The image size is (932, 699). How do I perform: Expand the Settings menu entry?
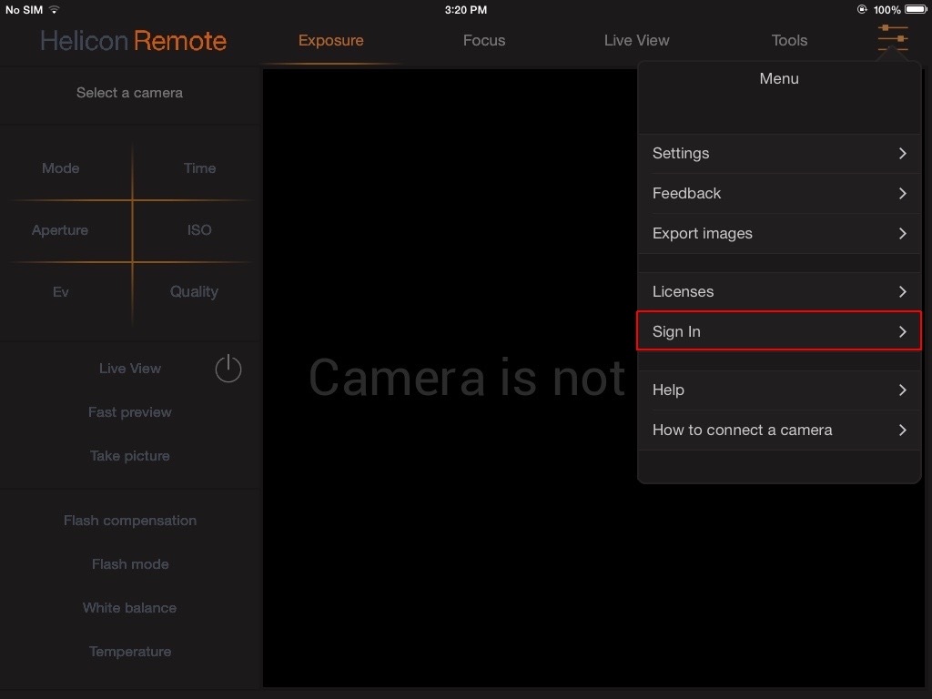[x=779, y=153]
